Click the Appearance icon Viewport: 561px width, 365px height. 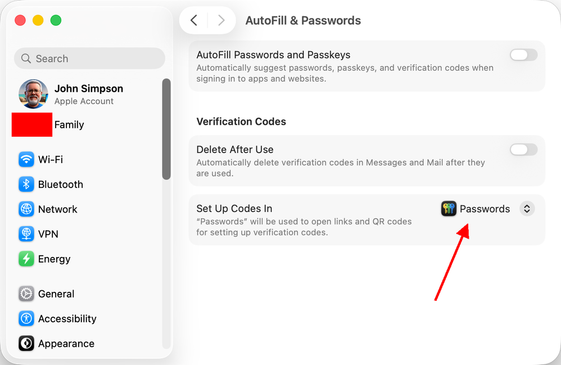pyautogui.click(x=26, y=344)
